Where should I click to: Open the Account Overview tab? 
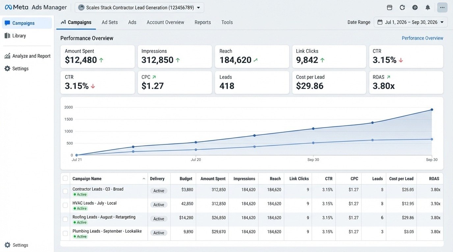pos(165,22)
